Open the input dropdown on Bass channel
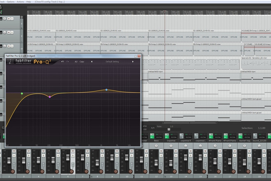 click(x=161, y=165)
